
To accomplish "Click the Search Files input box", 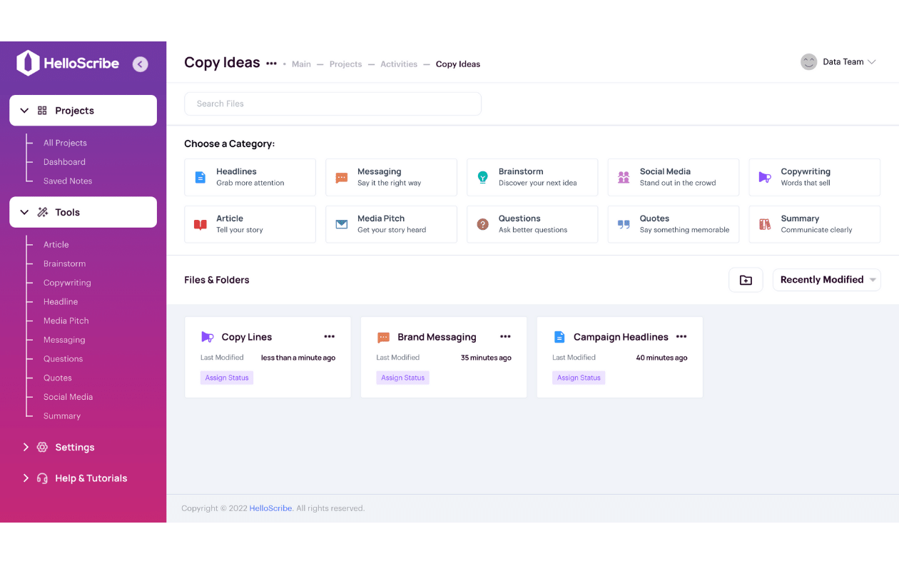I will tap(332, 104).
